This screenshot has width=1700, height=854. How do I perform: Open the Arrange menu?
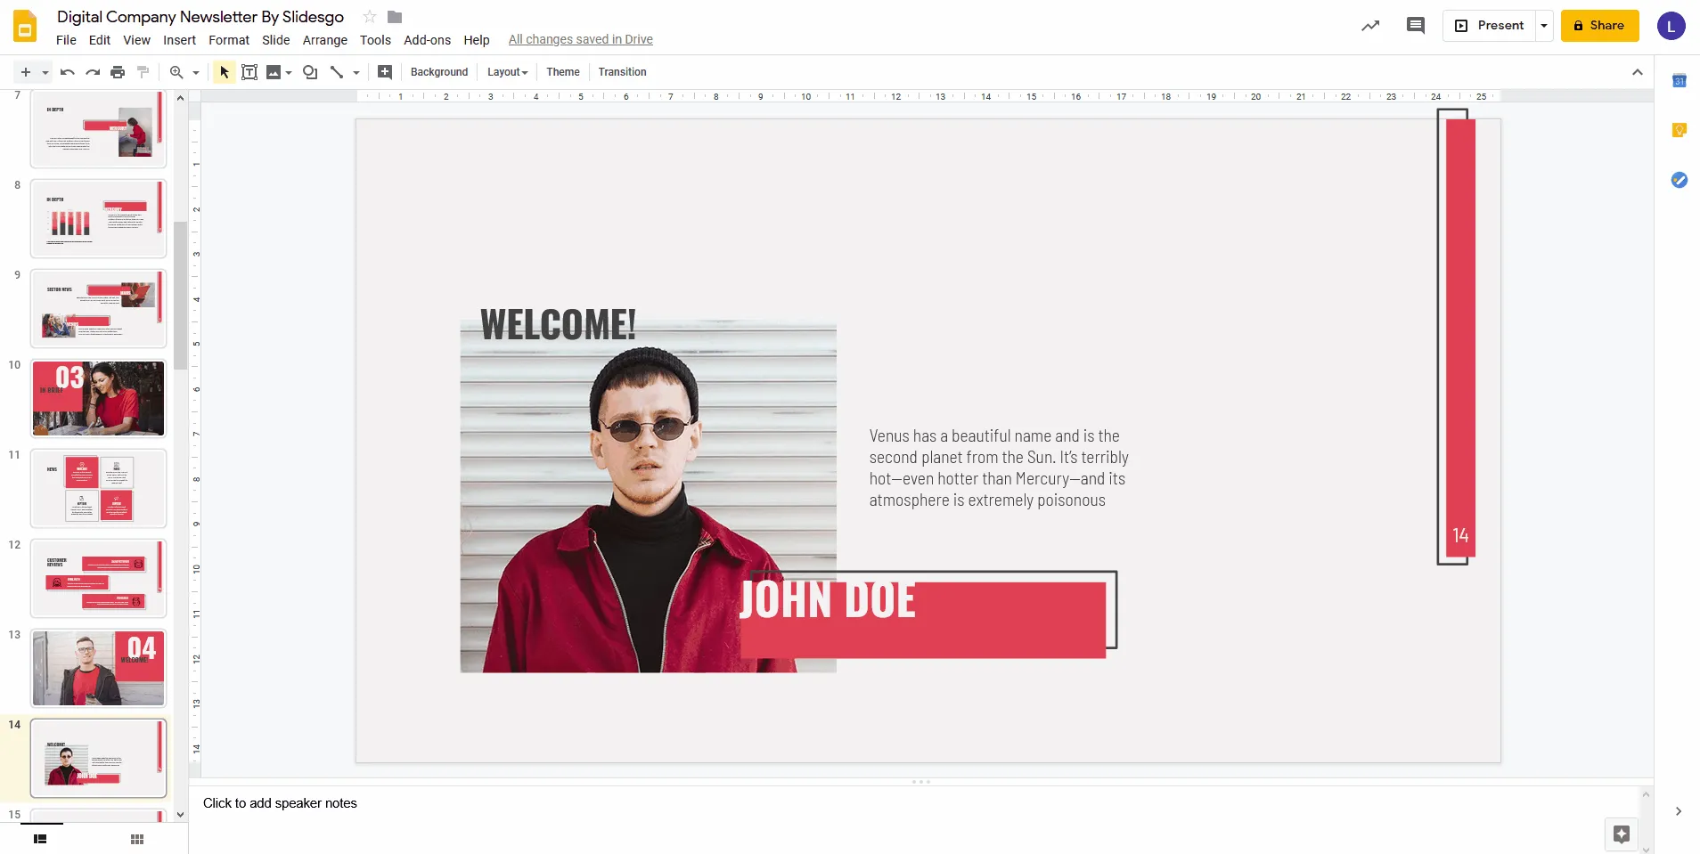click(x=324, y=40)
